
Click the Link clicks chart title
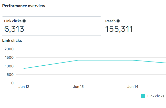12,41
